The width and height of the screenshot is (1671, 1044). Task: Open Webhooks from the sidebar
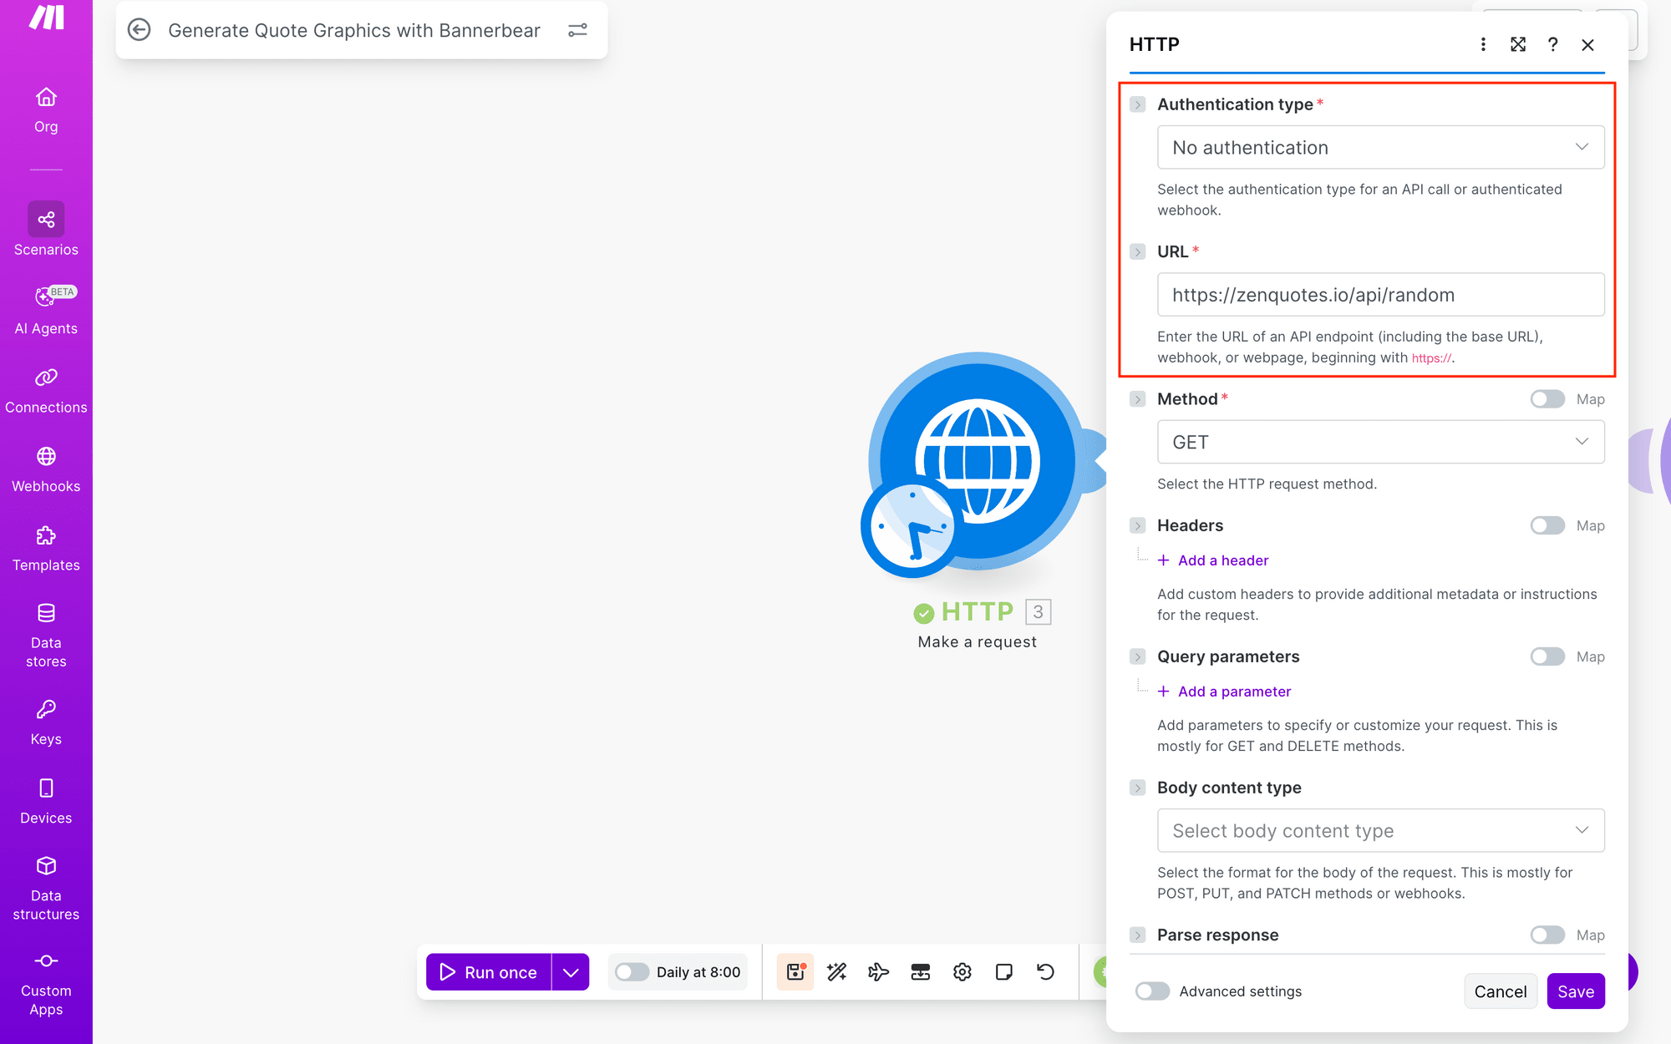click(46, 469)
